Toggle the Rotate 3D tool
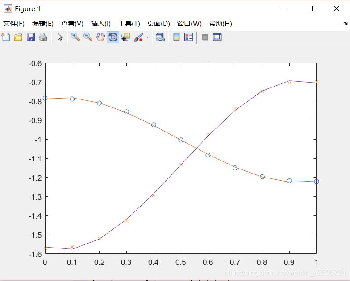The height and width of the screenshot is (281, 350). [113, 37]
